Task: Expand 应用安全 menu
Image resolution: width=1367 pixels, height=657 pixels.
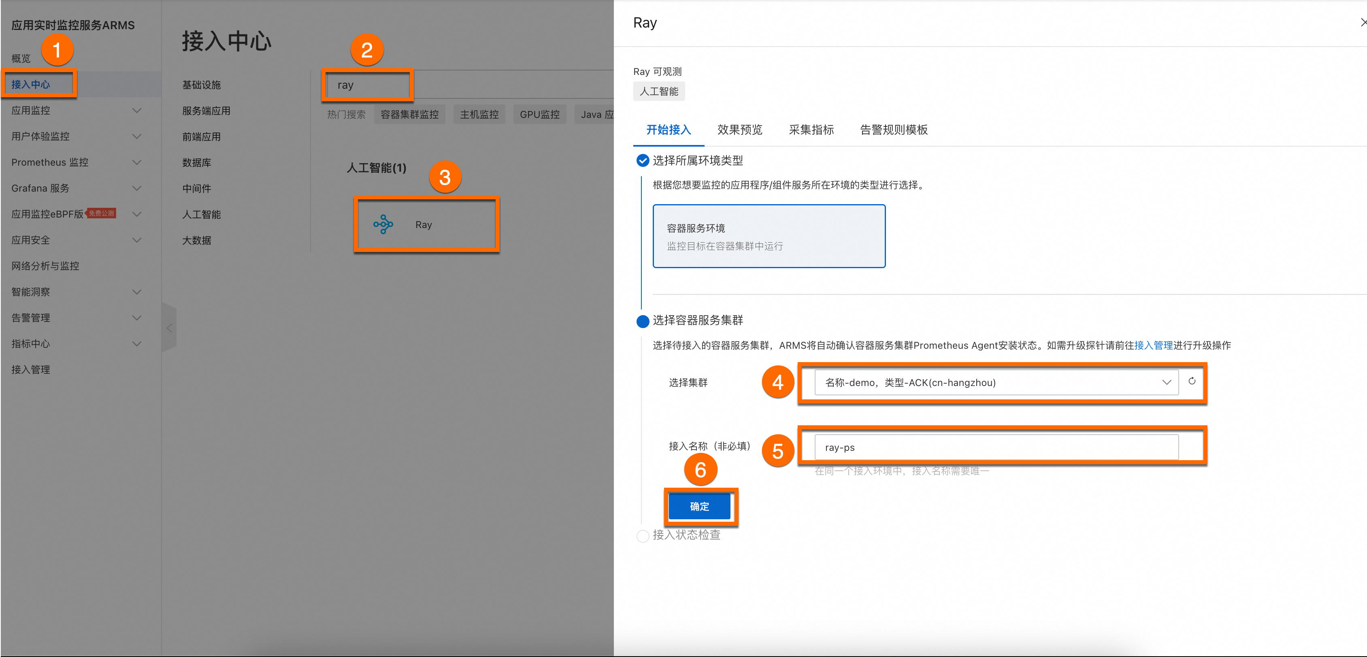Action: (136, 241)
